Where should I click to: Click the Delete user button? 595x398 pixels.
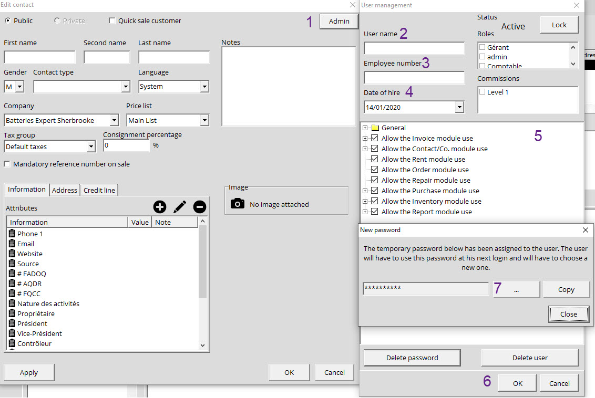(529, 358)
